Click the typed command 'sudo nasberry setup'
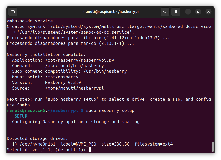The image size is (221, 160). tap(110, 111)
